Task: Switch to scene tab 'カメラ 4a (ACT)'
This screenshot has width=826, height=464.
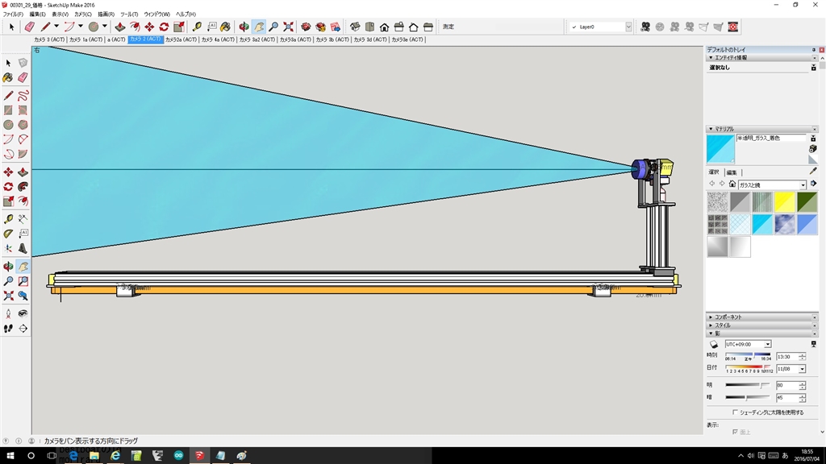Action: point(218,39)
